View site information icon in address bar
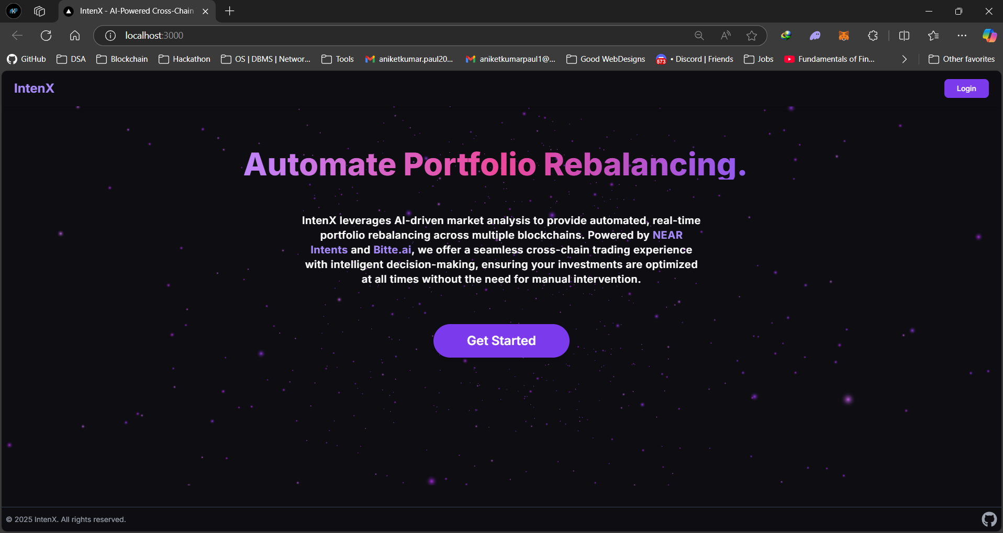1003x533 pixels. point(110,36)
